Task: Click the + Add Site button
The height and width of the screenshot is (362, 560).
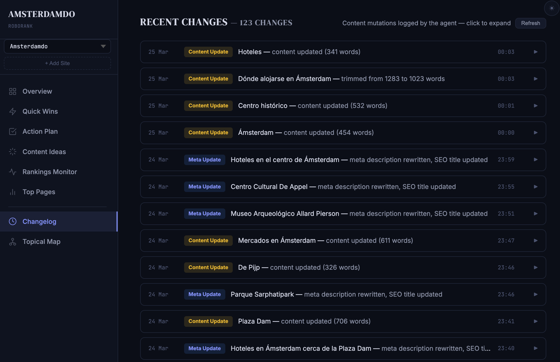Action: [x=57, y=63]
